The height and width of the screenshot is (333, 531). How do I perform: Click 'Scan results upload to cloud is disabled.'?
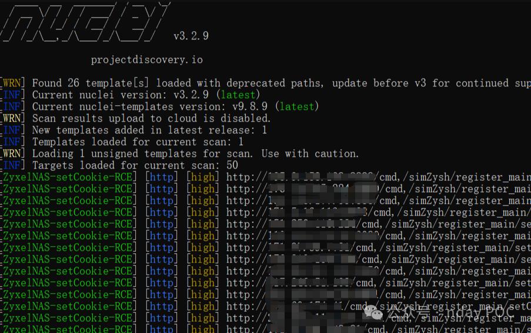[151, 118]
